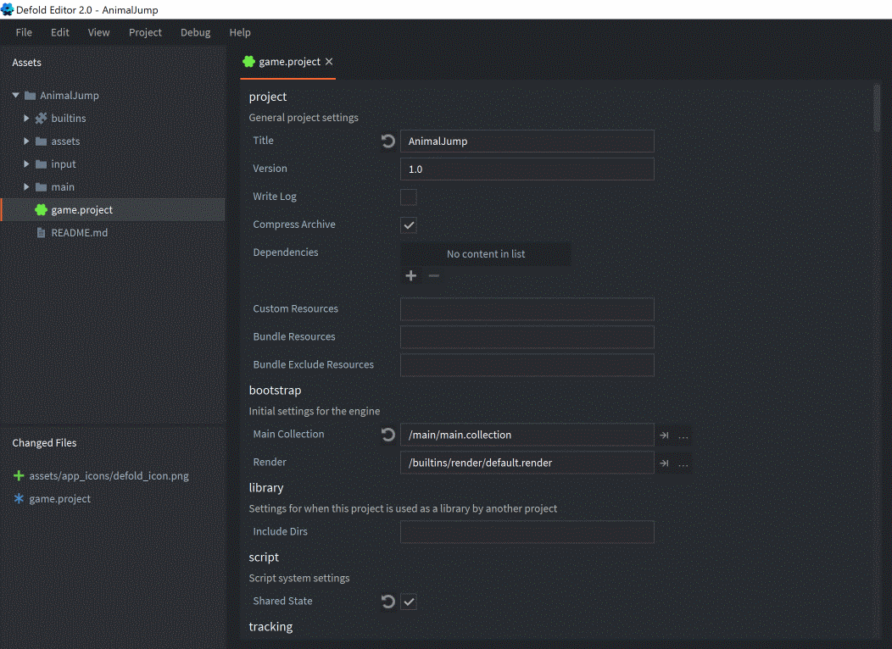The width and height of the screenshot is (892, 649).
Task: Expand the assets folder in tree
Action: [x=27, y=141]
